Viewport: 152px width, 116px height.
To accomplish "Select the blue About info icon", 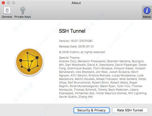I will (147, 10).
